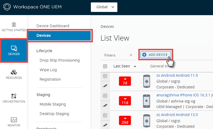Open Mobile Staging

(53, 104)
